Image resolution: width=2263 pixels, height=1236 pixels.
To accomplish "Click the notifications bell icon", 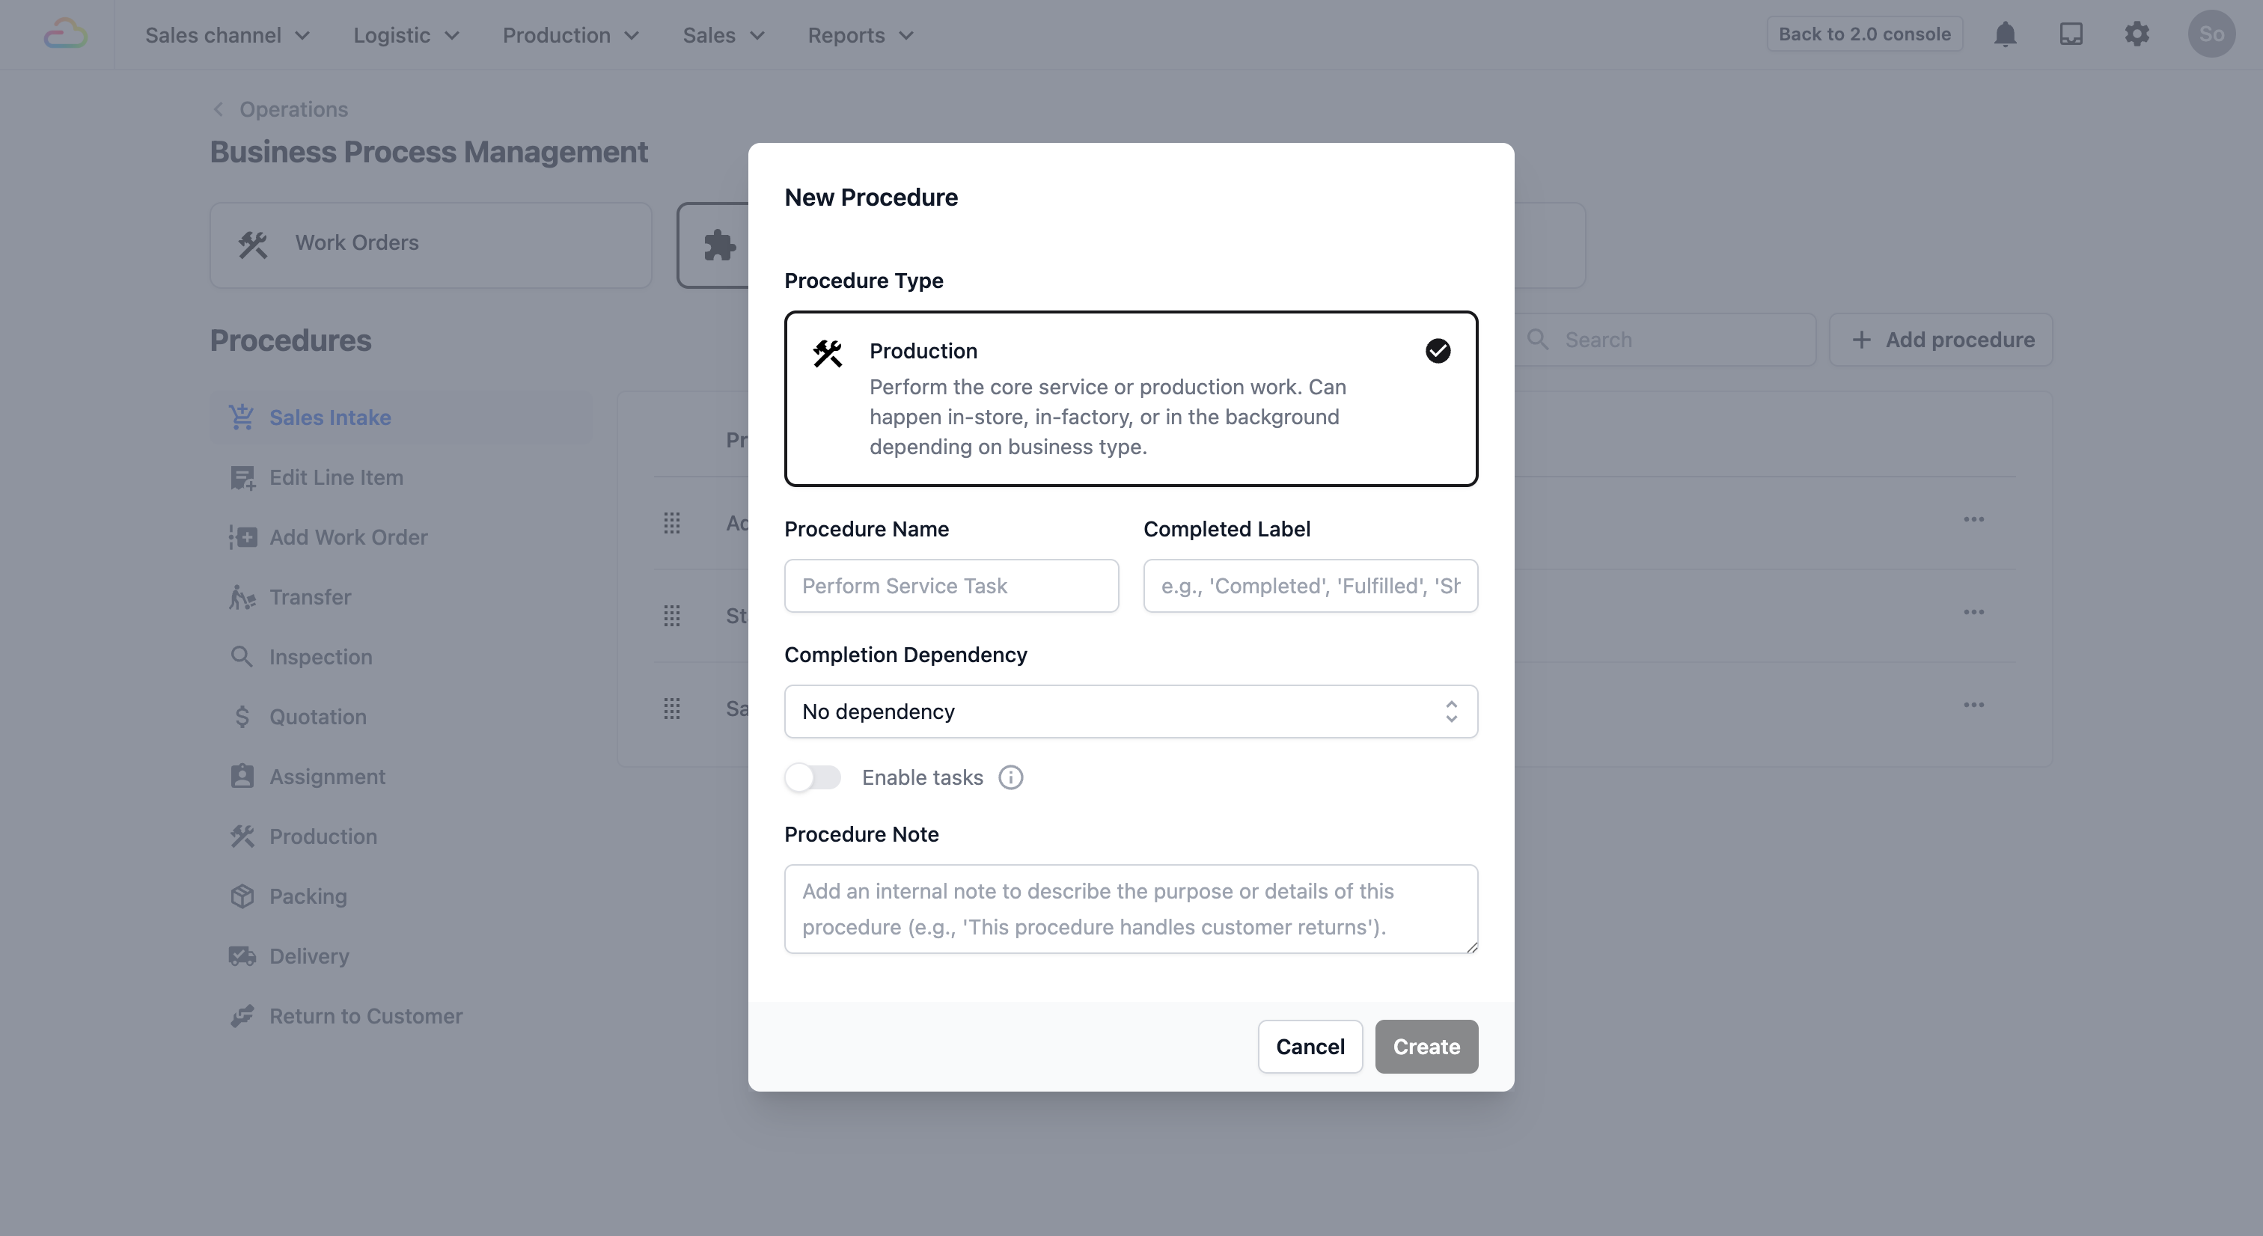I will pos(2005,34).
